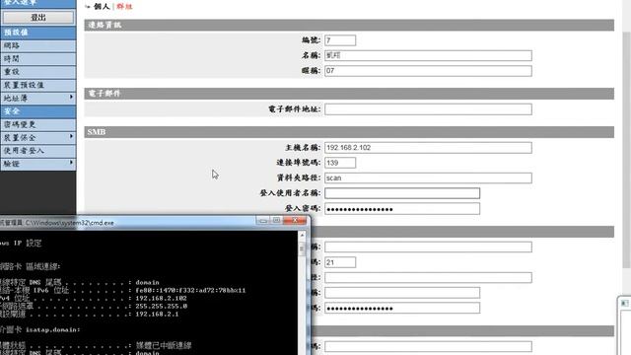
Task: Click the 登出 logout button
Action: pyautogui.click(x=38, y=18)
